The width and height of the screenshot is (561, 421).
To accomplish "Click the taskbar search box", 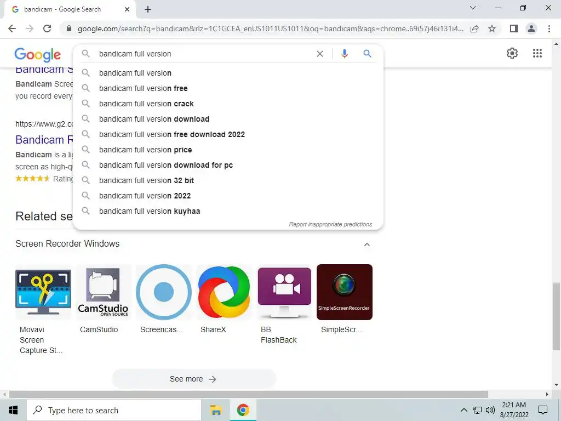I will [x=114, y=410].
